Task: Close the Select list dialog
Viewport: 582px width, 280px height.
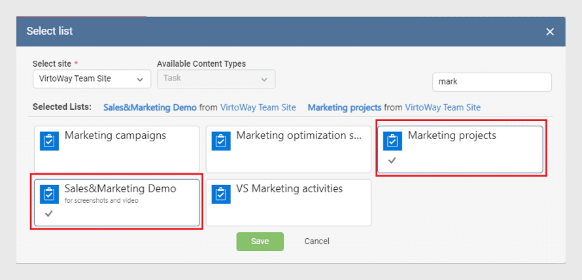Action: pos(550,32)
